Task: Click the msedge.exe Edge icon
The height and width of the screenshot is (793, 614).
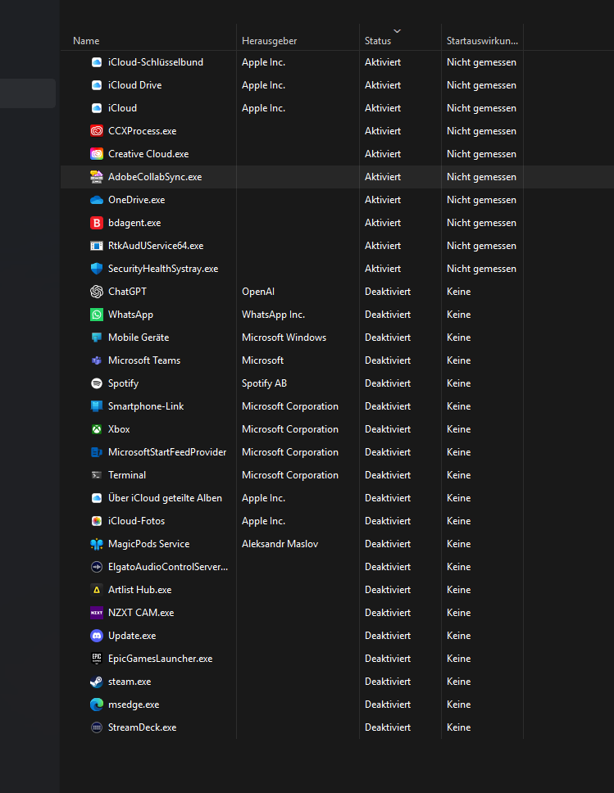Action: pyautogui.click(x=97, y=705)
